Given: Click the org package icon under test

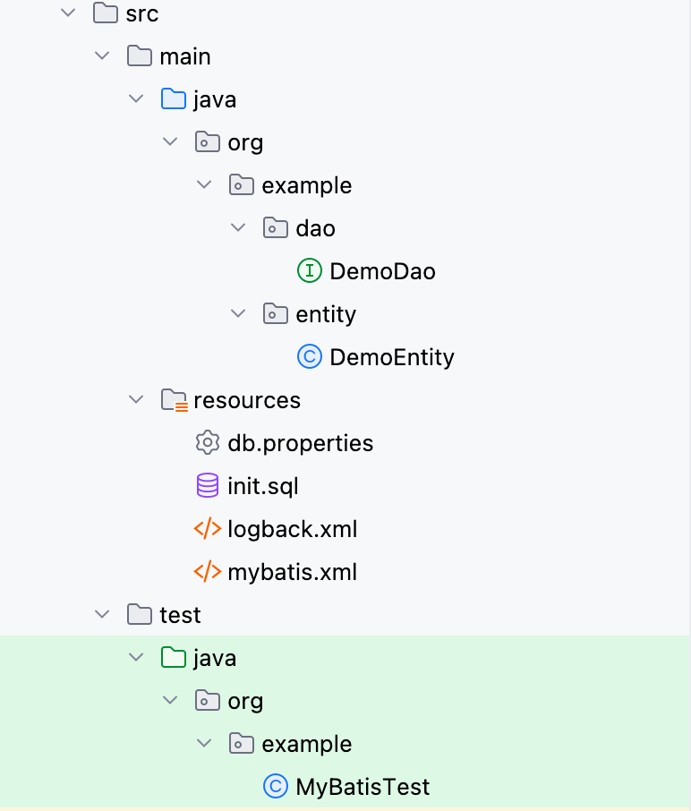Looking at the screenshot, I should coord(208,700).
